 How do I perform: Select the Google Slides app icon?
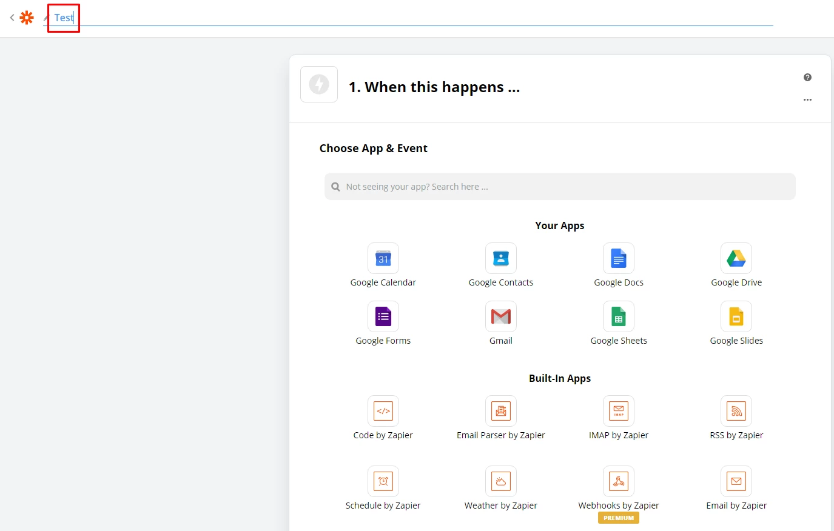pos(736,316)
